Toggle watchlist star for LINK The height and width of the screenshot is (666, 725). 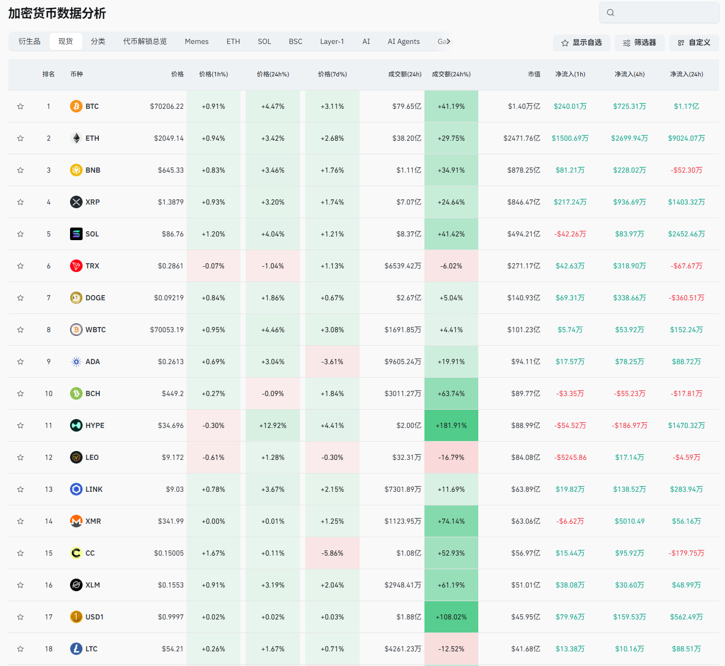(x=20, y=489)
